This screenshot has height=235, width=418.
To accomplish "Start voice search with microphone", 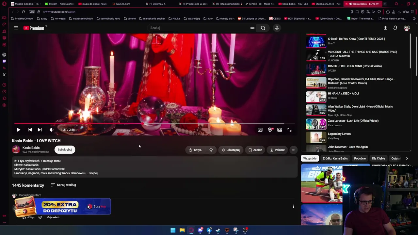I will [x=277, y=28].
